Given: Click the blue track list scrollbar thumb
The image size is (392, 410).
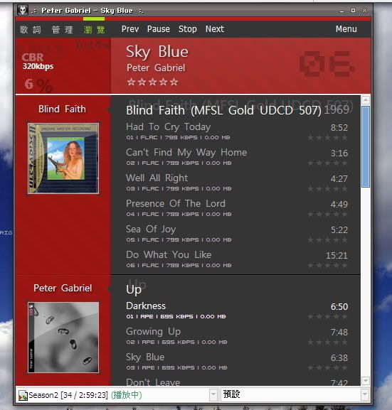Looking at the screenshot, I should tap(366, 146).
